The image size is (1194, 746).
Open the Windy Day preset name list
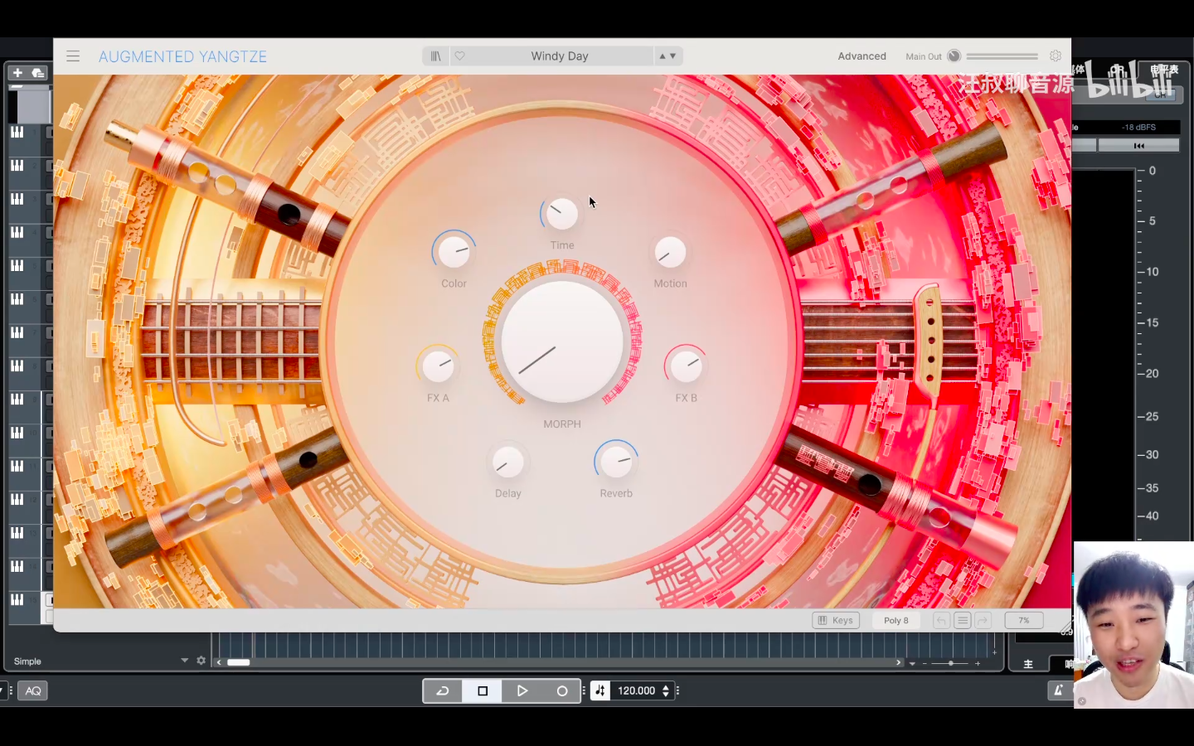click(x=560, y=56)
